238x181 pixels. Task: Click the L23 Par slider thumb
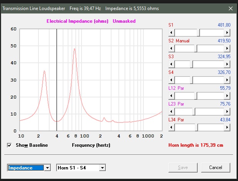tap(195, 111)
